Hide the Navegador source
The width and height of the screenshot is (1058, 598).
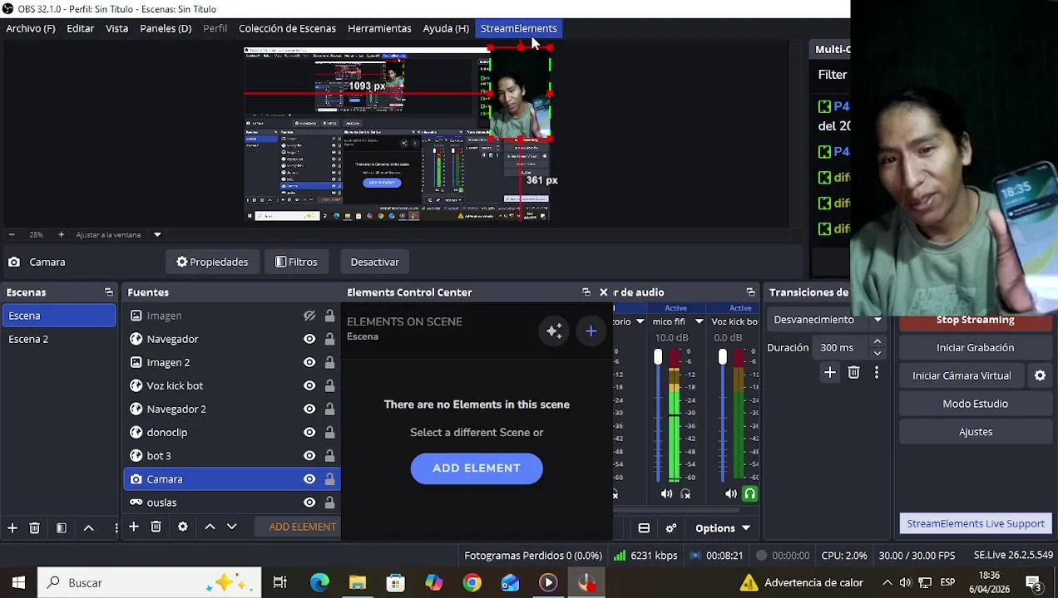point(309,339)
